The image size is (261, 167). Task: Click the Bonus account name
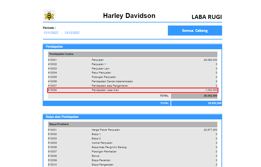[x=95, y=156]
